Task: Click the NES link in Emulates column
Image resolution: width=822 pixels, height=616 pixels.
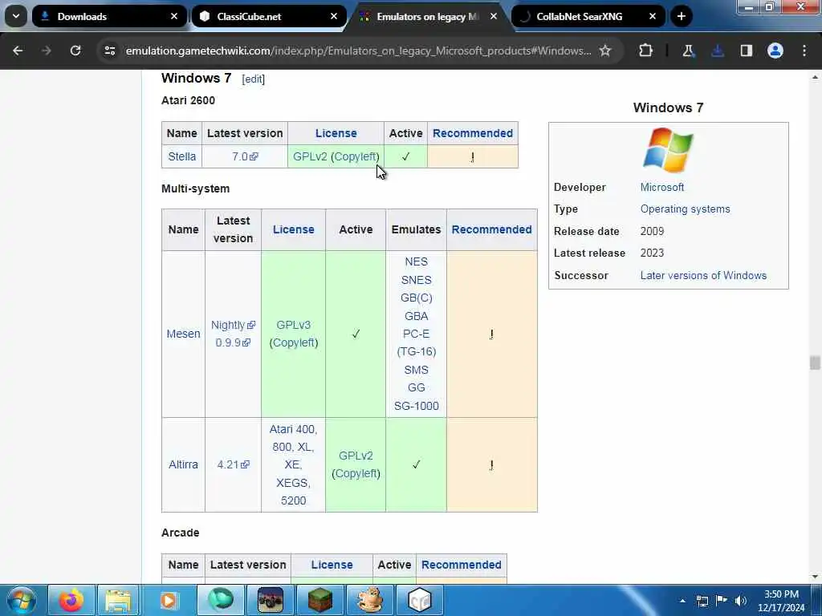Action: pyautogui.click(x=417, y=261)
